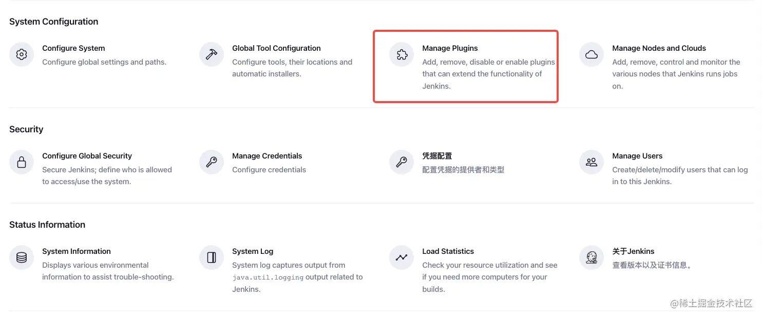This screenshot has height=318, width=762.
Task: Click the Manage Credentials key icon
Action: pos(212,163)
